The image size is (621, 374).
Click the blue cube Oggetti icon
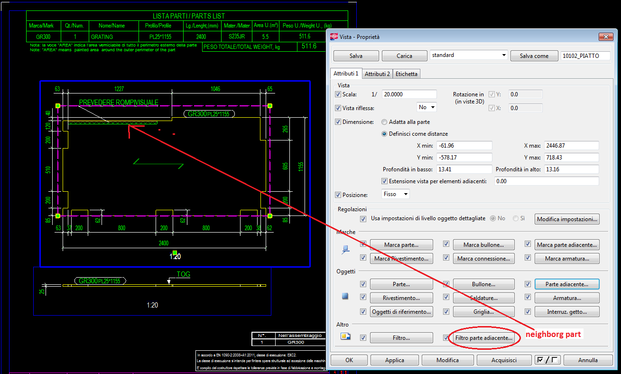(x=345, y=296)
